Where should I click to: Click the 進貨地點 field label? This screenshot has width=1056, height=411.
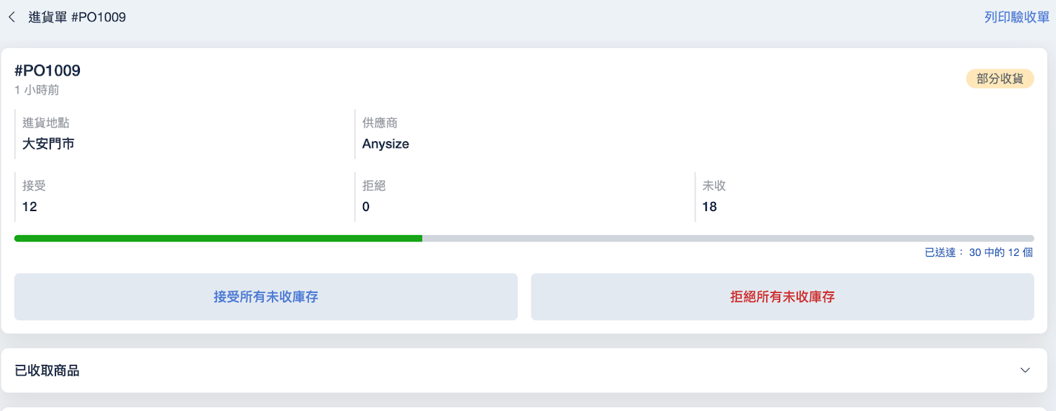coord(46,123)
